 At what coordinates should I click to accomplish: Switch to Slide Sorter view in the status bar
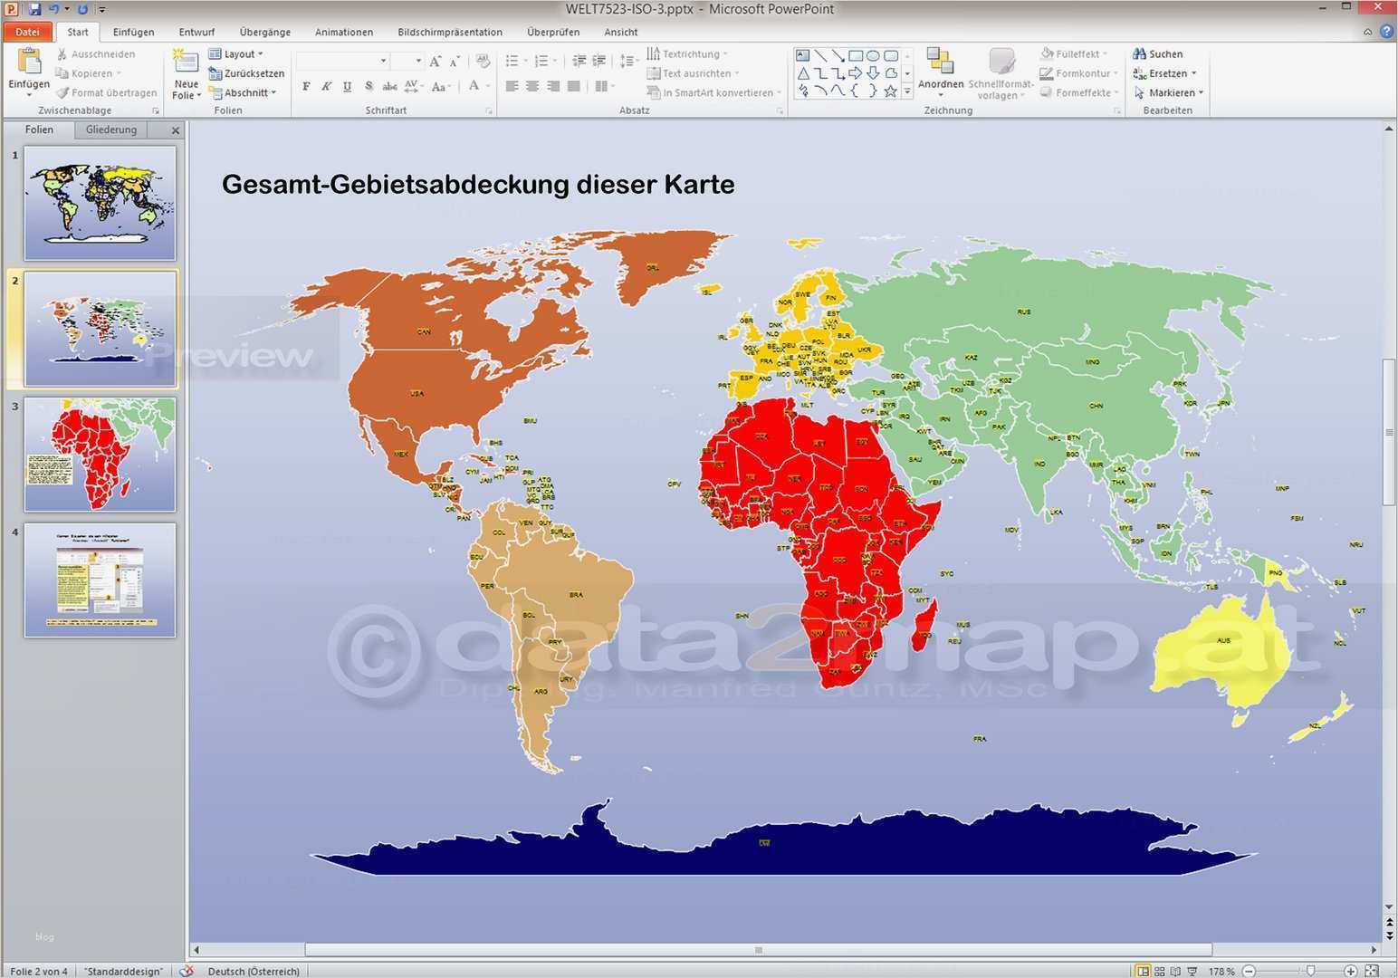(x=1162, y=970)
